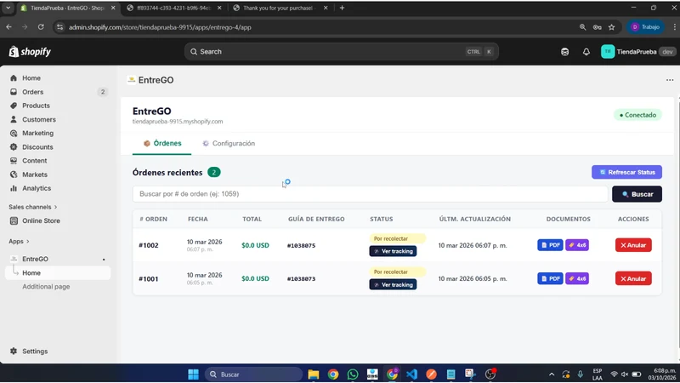Image resolution: width=680 pixels, height=383 pixels.
Task: Select Home under EntreGO app
Action: point(31,273)
